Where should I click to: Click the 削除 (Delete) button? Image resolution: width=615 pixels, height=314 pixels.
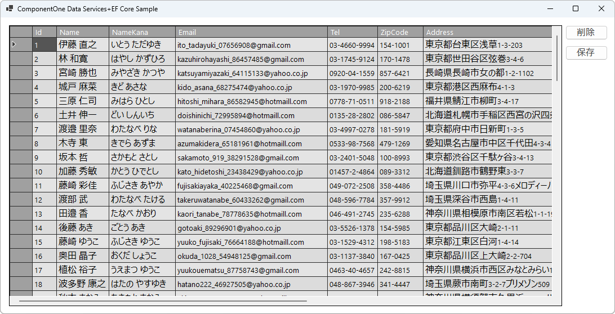point(586,33)
